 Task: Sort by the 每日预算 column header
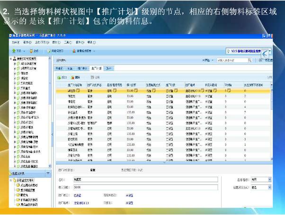pos(135,85)
